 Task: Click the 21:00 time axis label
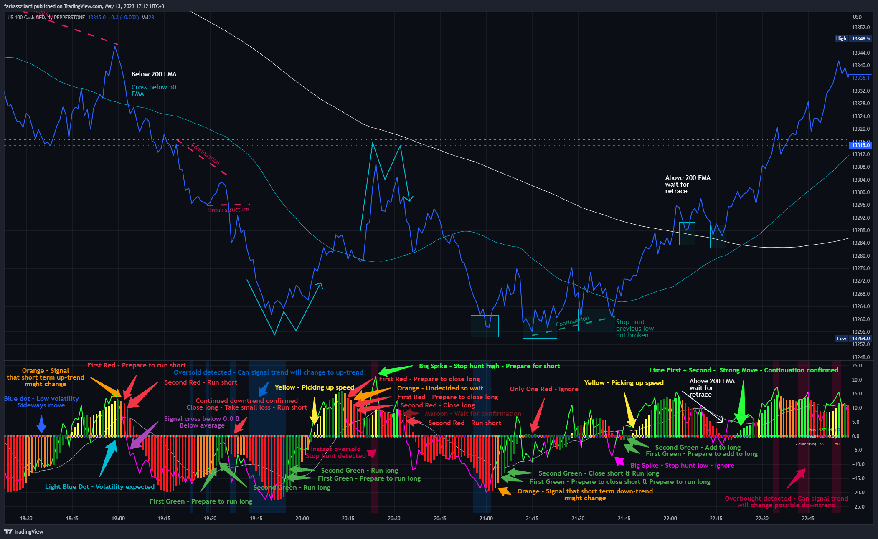click(x=486, y=519)
